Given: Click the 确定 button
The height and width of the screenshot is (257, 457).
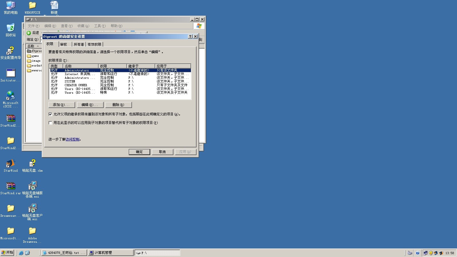Looking at the screenshot, I should 139,152.
